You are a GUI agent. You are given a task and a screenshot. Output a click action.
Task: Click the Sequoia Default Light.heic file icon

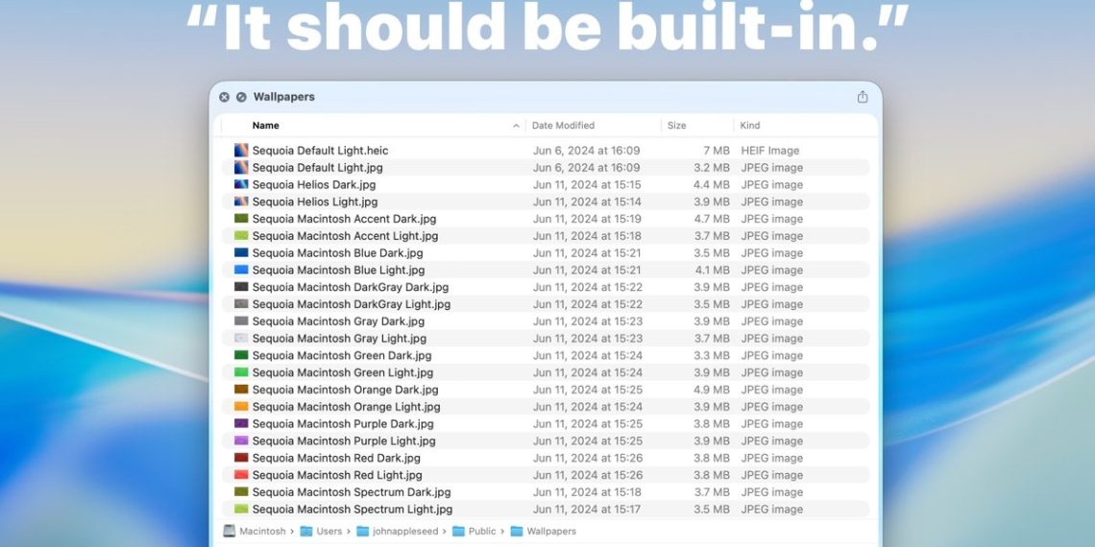point(241,151)
